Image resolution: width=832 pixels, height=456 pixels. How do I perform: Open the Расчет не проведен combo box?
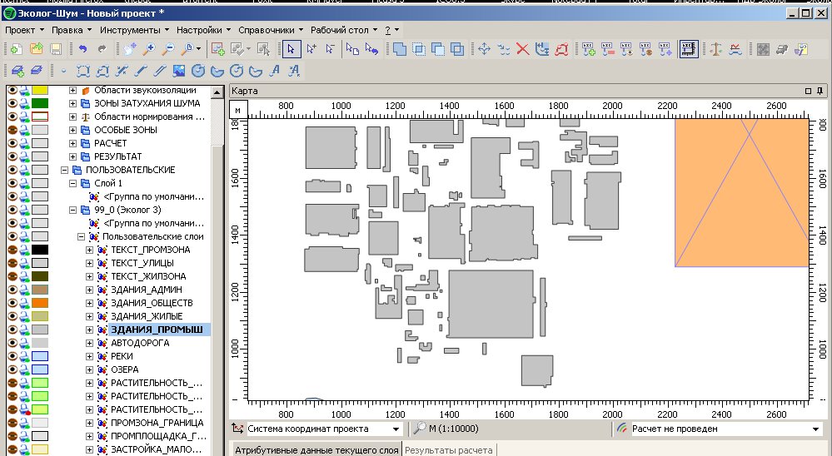(815, 429)
